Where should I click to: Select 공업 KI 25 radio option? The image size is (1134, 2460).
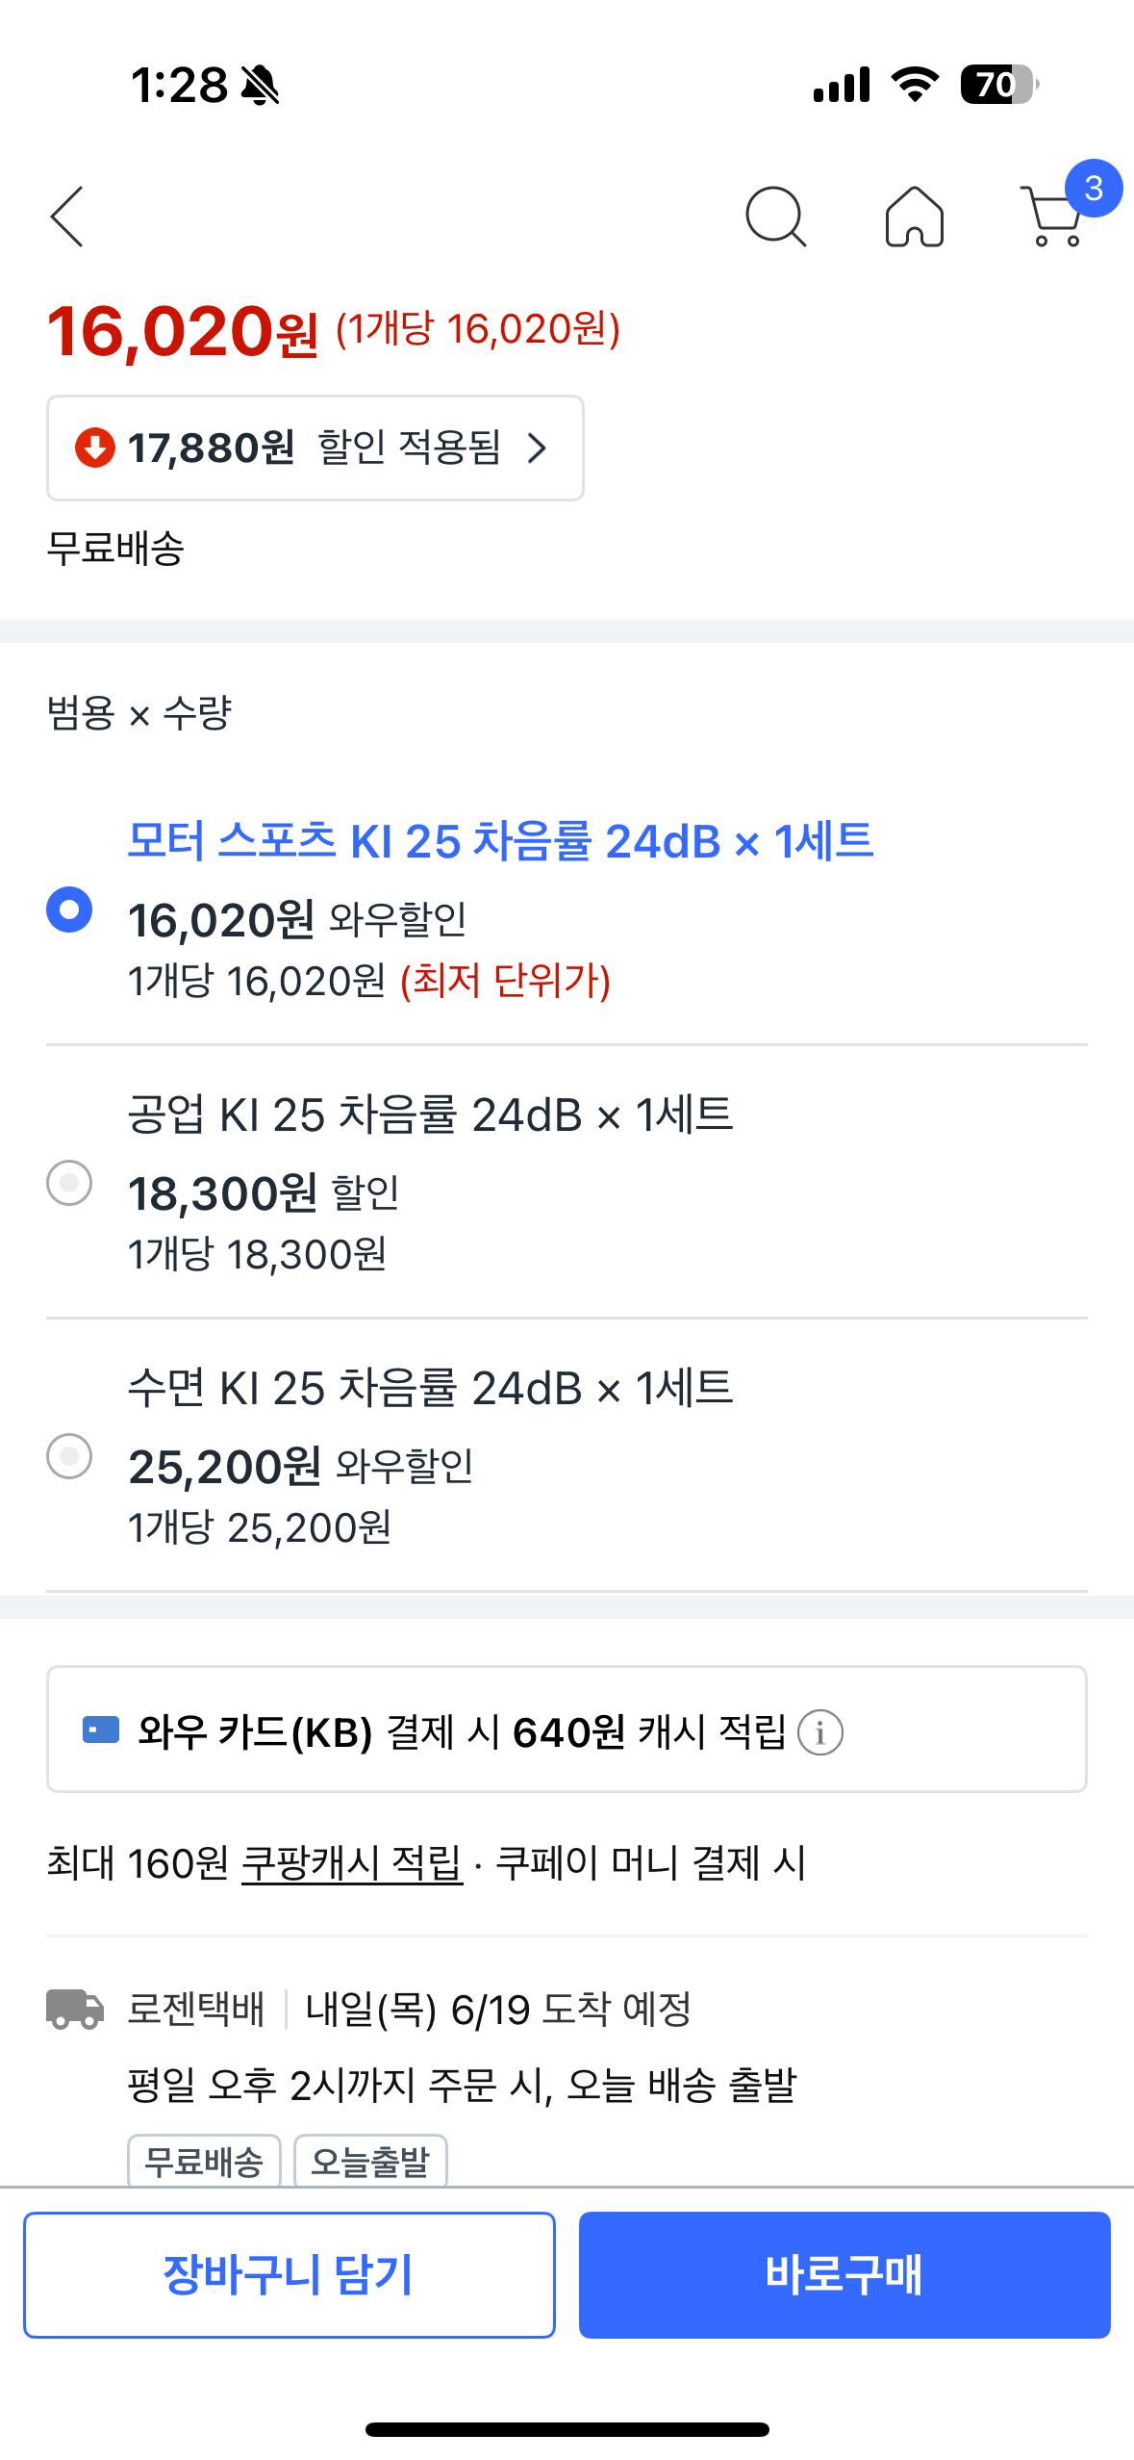click(69, 1183)
